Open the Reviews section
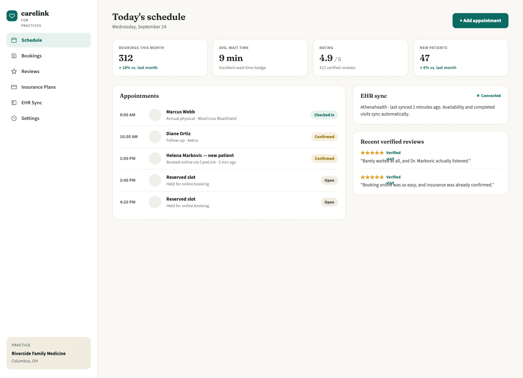This screenshot has height=378, width=523. click(49, 72)
